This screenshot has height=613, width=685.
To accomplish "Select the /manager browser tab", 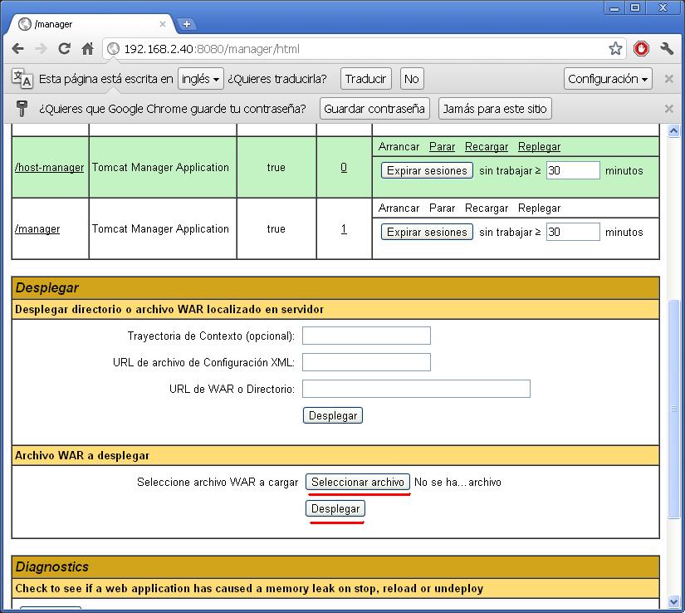I will tap(91, 24).
